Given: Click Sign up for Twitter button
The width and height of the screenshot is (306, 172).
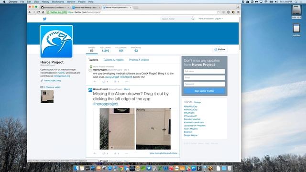Looking at the screenshot, I should [x=204, y=91].
